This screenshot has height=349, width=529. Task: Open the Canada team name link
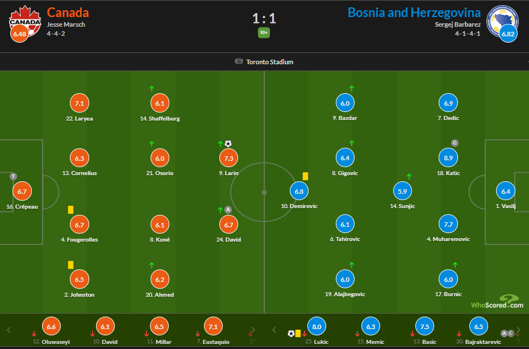[x=68, y=13]
